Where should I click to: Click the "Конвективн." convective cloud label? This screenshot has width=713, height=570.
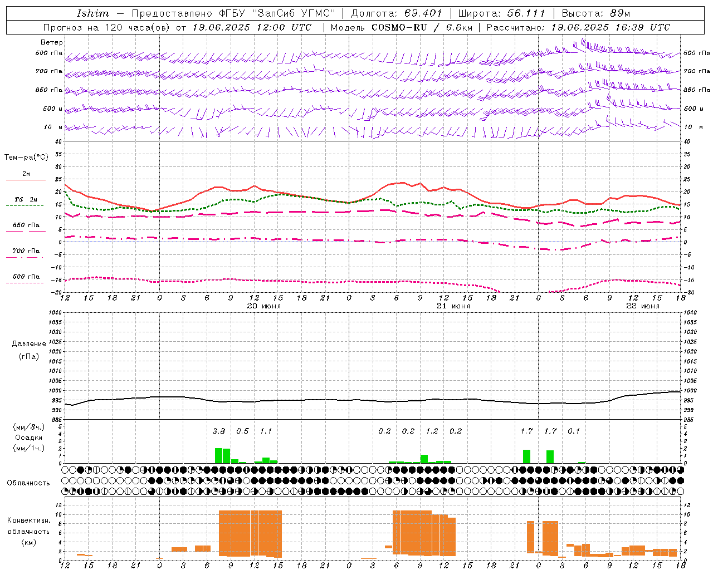pos(28,520)
